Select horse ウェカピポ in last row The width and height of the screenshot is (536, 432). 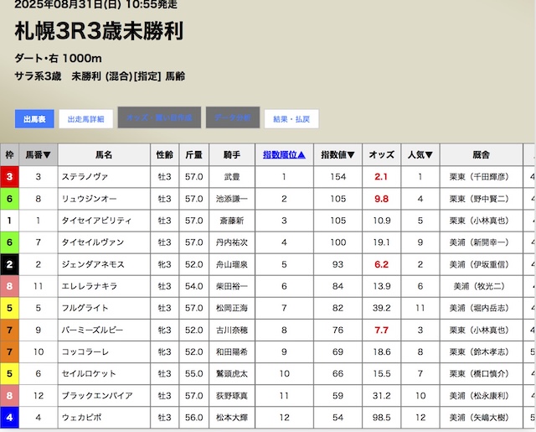tap(80, 417)
